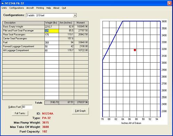Click the Fuel weight cell showing 360
Image resolution: width=173 pixels, height=136 pixels.
click(52, 43)
